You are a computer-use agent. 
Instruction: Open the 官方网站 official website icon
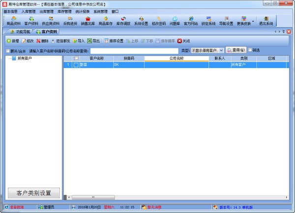[x=190, y=21]
